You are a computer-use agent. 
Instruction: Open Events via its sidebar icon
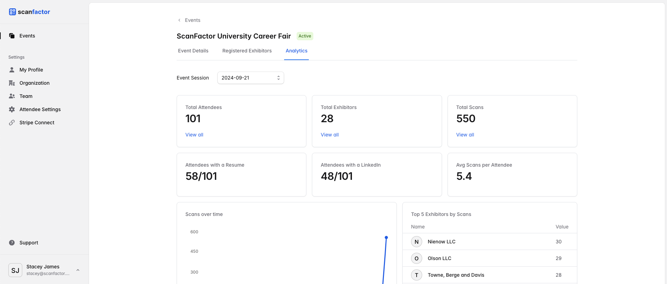pyautogui.click(x=12, y=36)
